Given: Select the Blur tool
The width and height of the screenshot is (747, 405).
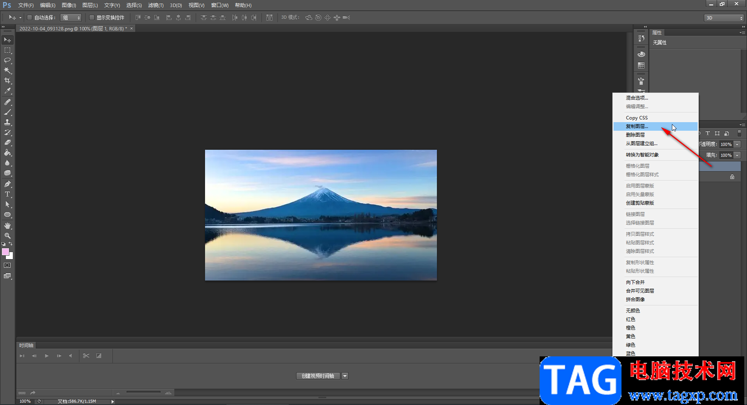Looking at the screenshot, I should 7,163.
